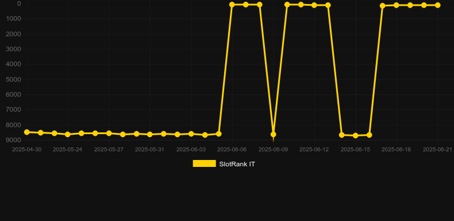454x221 pixels.
Task: Select the data point above 2025-05-24
Action: tap(68, 134)
